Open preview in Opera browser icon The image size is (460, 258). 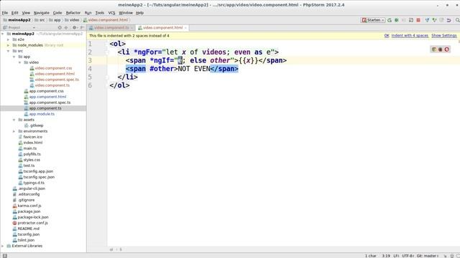pos(447,49)
